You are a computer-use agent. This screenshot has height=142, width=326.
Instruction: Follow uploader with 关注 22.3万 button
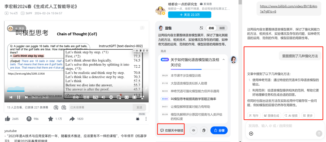(190, 15)
